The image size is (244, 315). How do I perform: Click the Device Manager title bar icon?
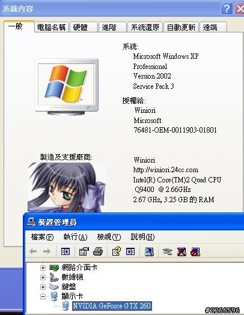click(x=31, y=222)
